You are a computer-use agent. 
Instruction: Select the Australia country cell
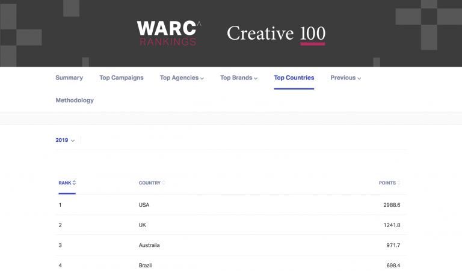coord(149,245)
